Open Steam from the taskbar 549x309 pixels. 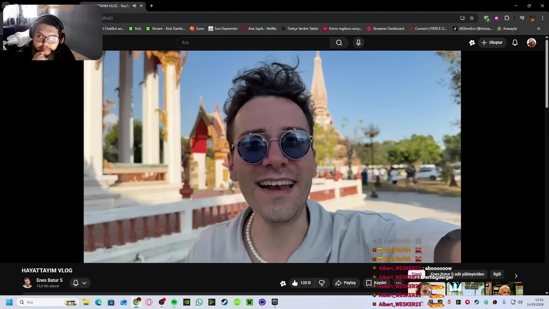click(x=224, y=302)
